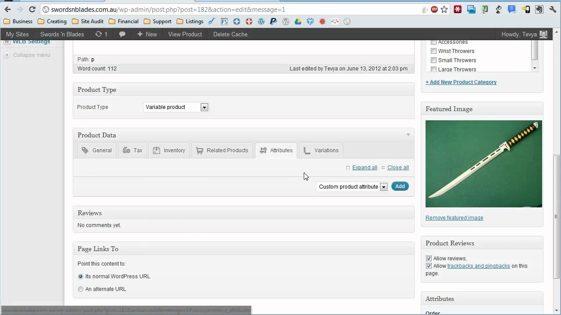The height and width of the screenshot is (315, 561).
Task: Open comments bubble in admin bar
Action: [122, 34]
